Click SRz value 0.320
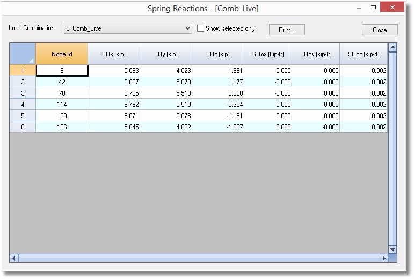Viewport: 414px width, 279px height. [x=218, y=93]
